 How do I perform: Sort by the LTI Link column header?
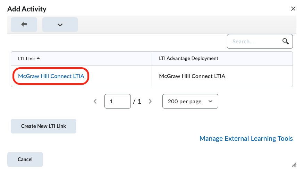coord(26,59)
